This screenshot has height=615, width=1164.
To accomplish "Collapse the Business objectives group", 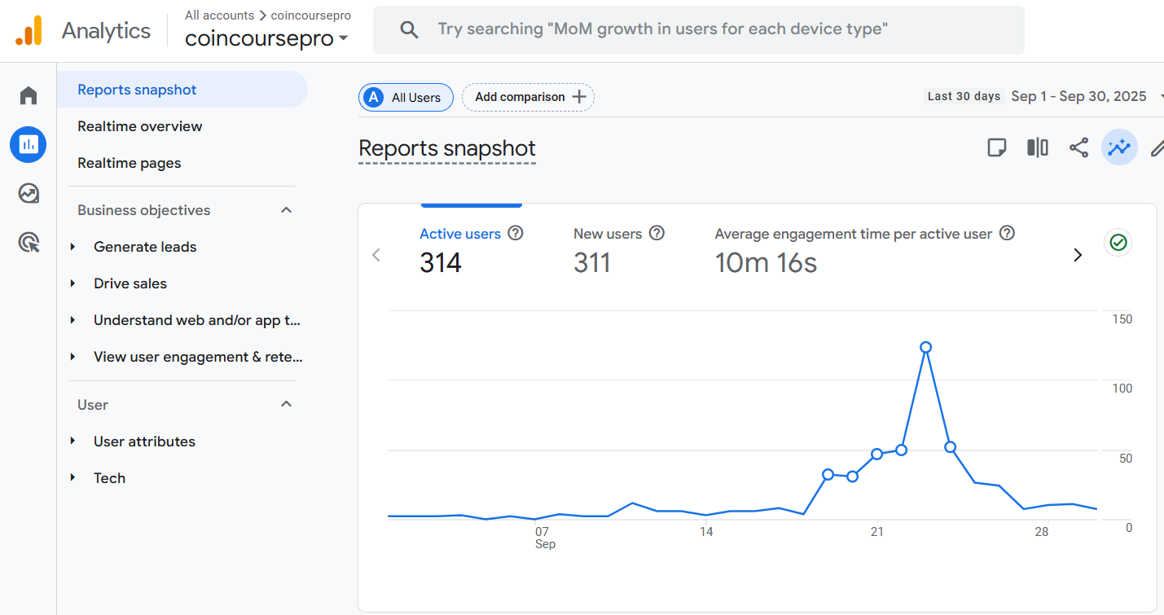I will [x=286, y=210].
